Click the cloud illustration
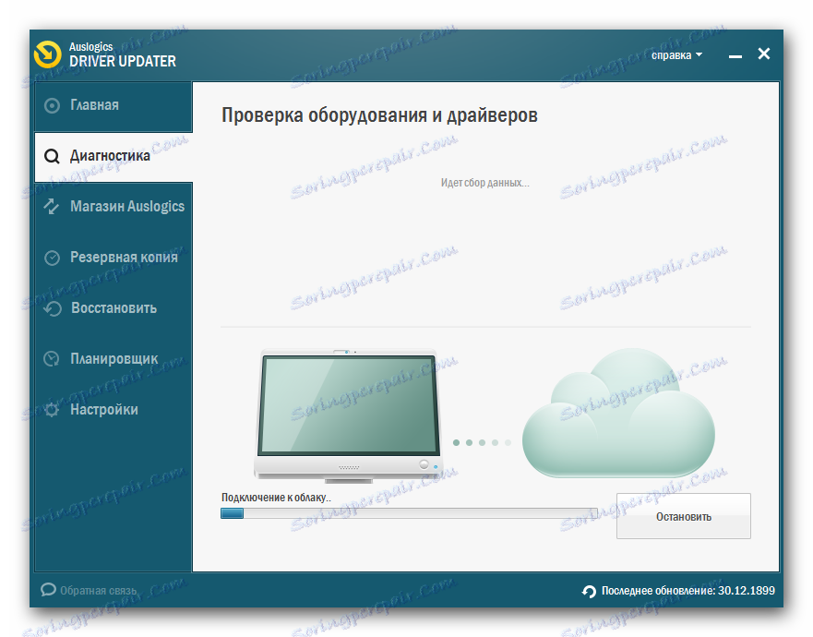The height and width of the screenshot is (637, 813). pos(618,413)
